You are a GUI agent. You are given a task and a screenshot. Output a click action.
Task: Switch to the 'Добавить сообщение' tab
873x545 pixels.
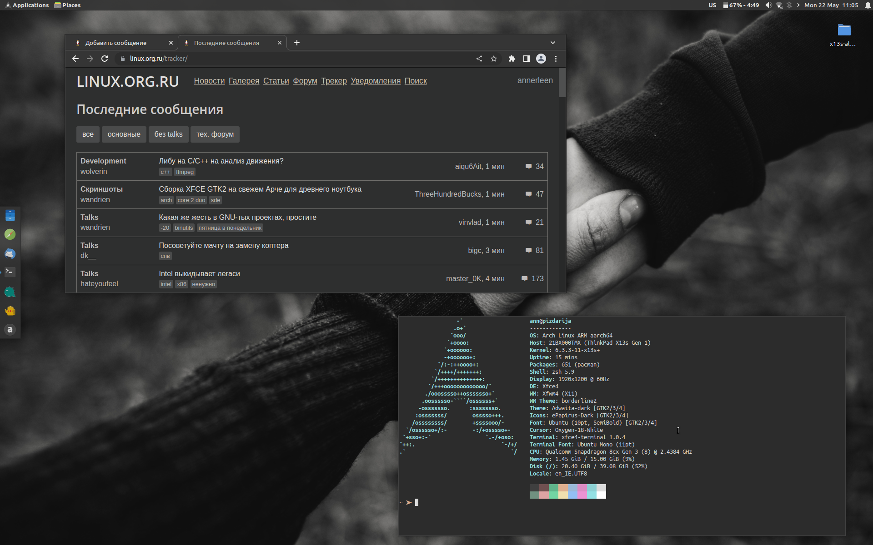(x=121, y=43)
